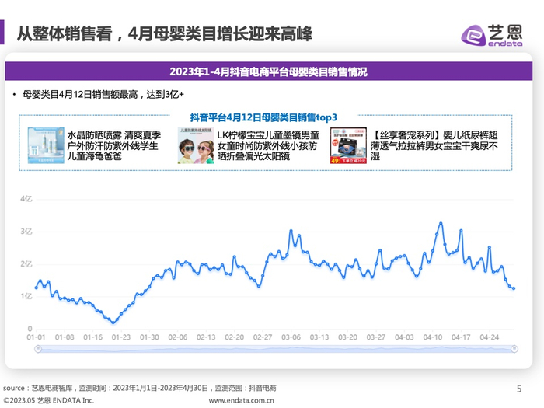Click right handle of chart range slider
The width and height of the screenshot is (544, 408).
point(514,349)
